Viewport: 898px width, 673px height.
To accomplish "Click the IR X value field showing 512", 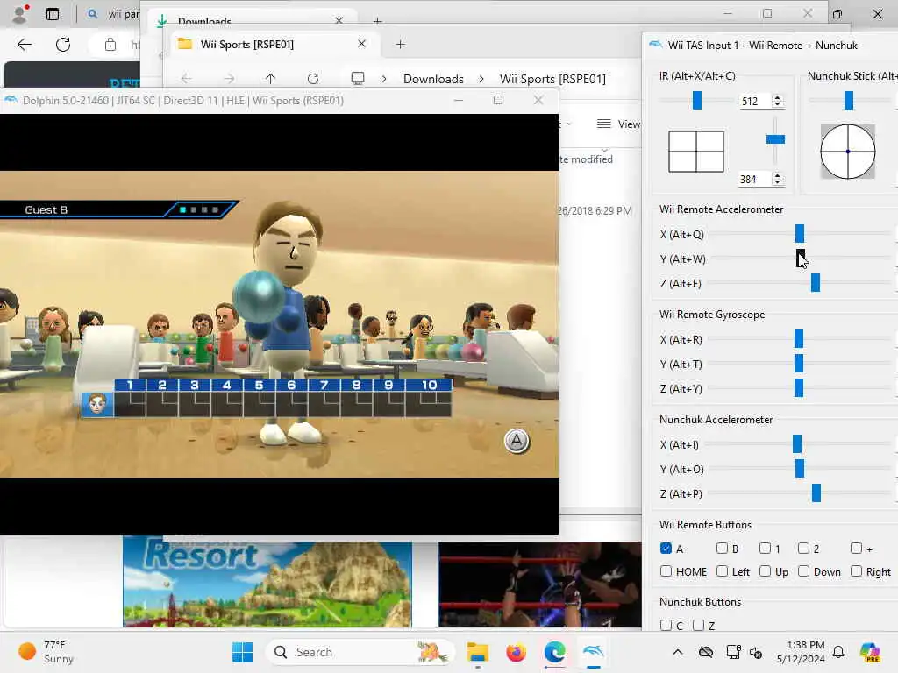I will tap(755, 101).
